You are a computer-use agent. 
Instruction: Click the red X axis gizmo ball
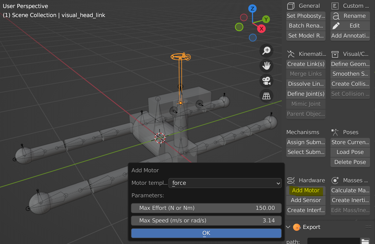261,29
